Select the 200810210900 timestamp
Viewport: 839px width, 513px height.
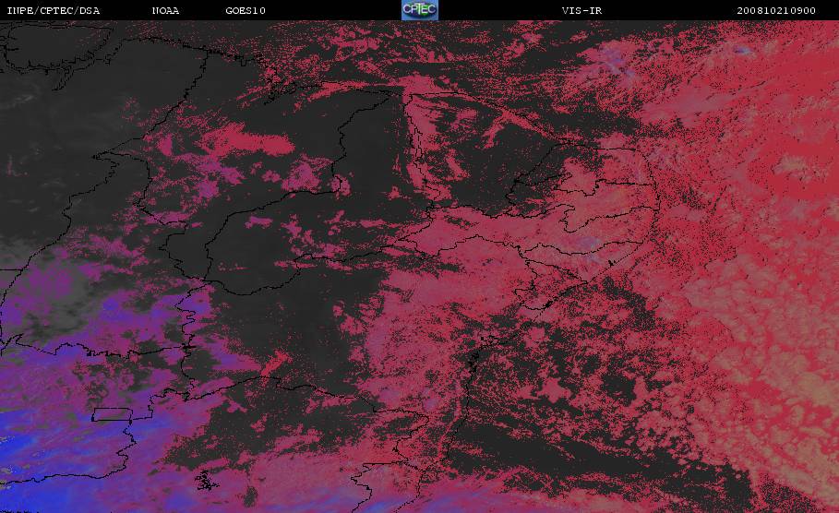[x=776, y=11]
